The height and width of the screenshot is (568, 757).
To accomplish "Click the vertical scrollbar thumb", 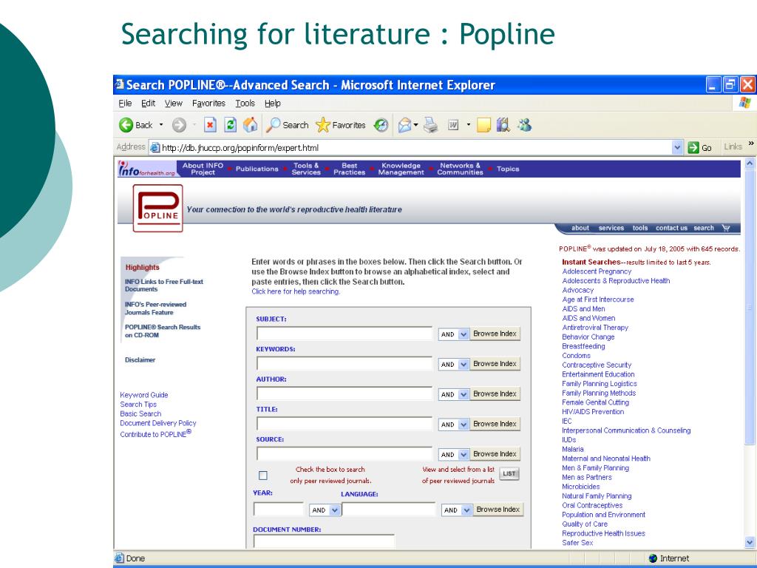I will point(750,307).
